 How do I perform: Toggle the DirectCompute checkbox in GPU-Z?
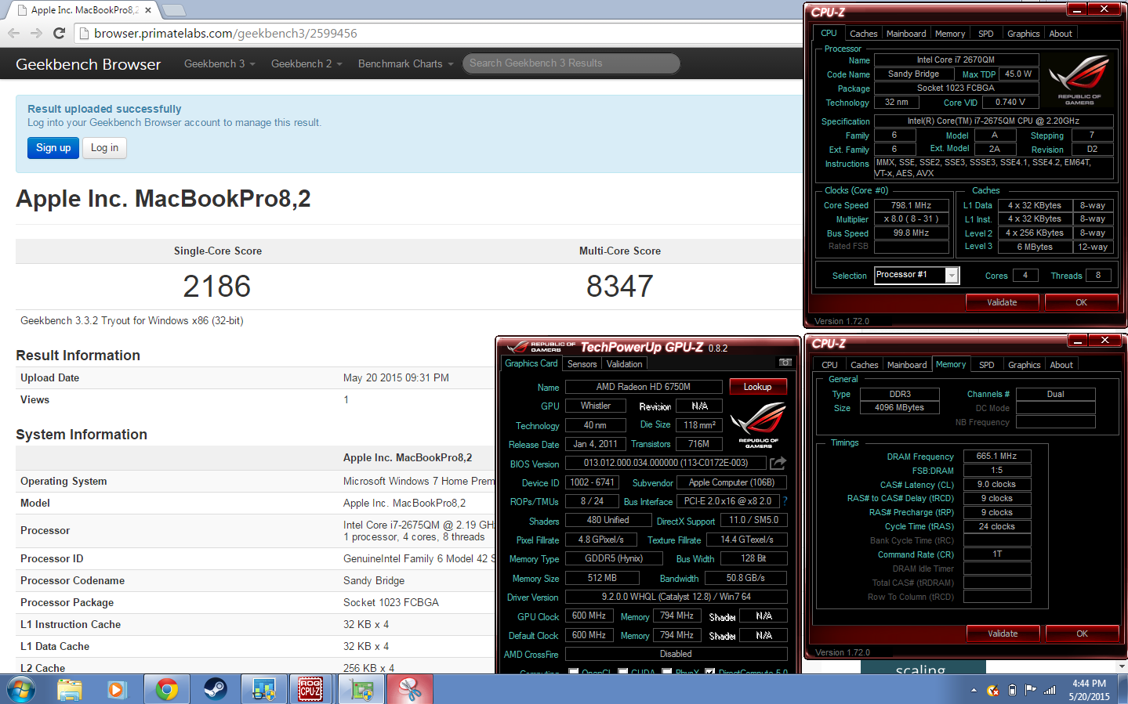710,671
